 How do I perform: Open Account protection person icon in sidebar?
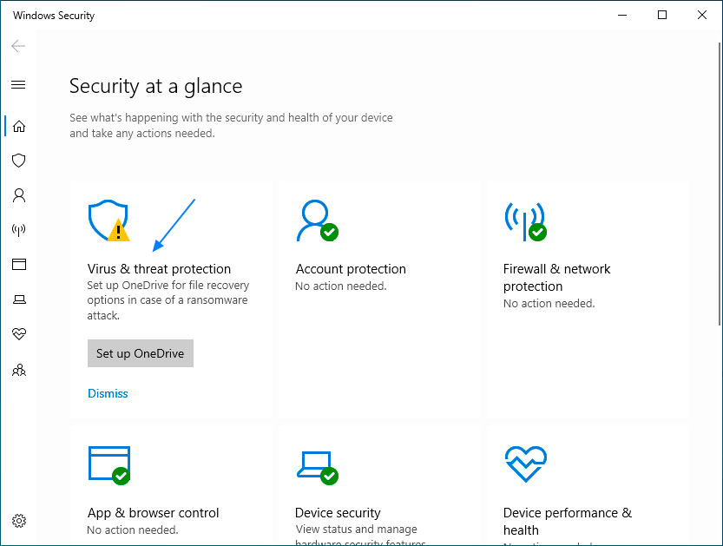(19, 195)
